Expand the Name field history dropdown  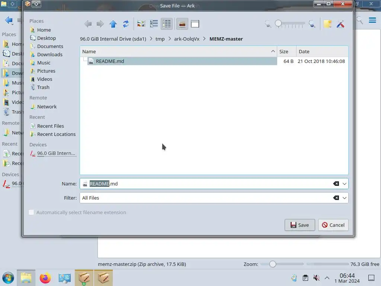[344, 184]
